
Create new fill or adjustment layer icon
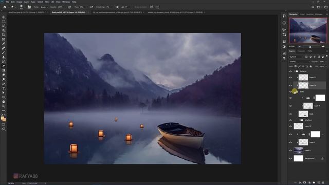click(x=309, y=183)
